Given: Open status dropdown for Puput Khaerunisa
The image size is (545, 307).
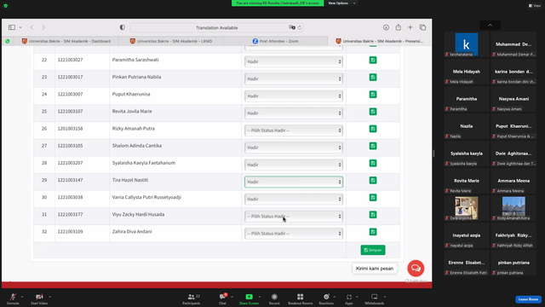Looking at the screenshot, I should pyautogui.click(x=294, y=96).
